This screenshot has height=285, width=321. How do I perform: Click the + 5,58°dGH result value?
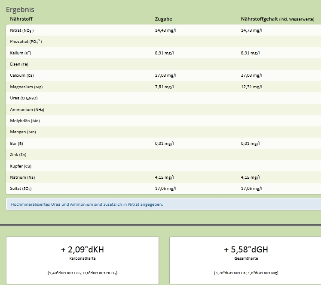coord(246,249)
